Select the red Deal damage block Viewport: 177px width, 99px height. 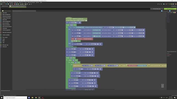coord(82,39)
